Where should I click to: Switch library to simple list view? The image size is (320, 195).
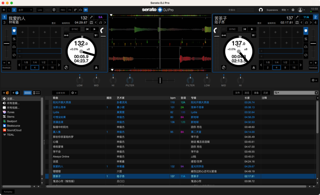(x=28, y=93)
